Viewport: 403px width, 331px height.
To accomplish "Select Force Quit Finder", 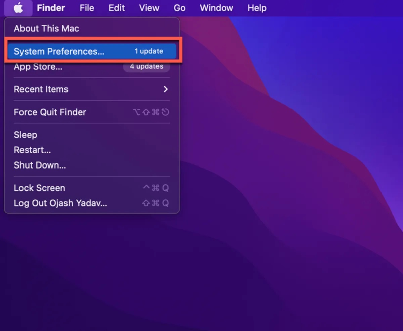I will [x=92, y=112].
